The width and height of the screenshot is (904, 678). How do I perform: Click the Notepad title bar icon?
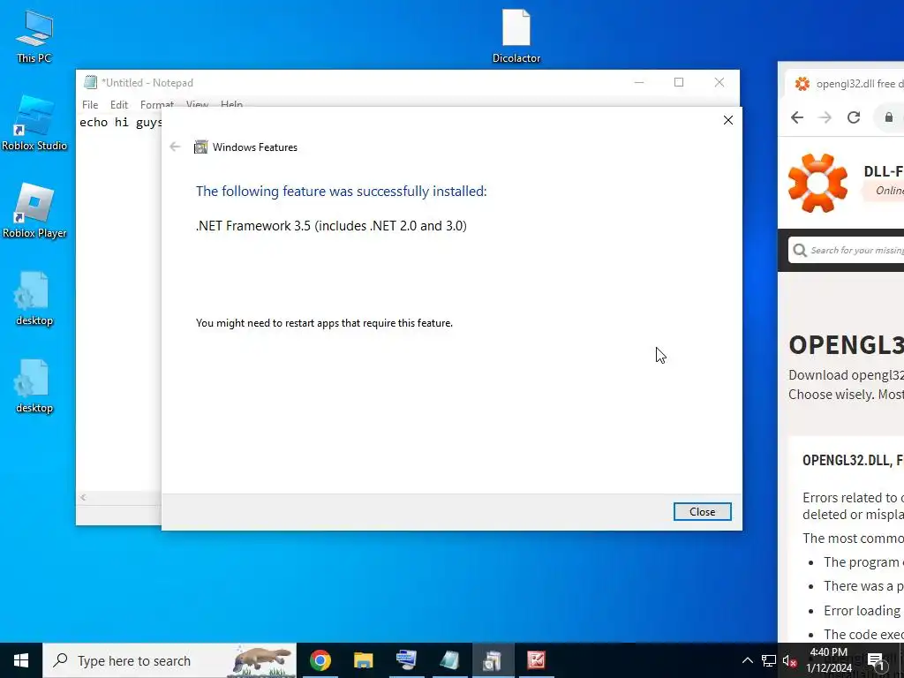pyautogui.click(x=90, y=82)
